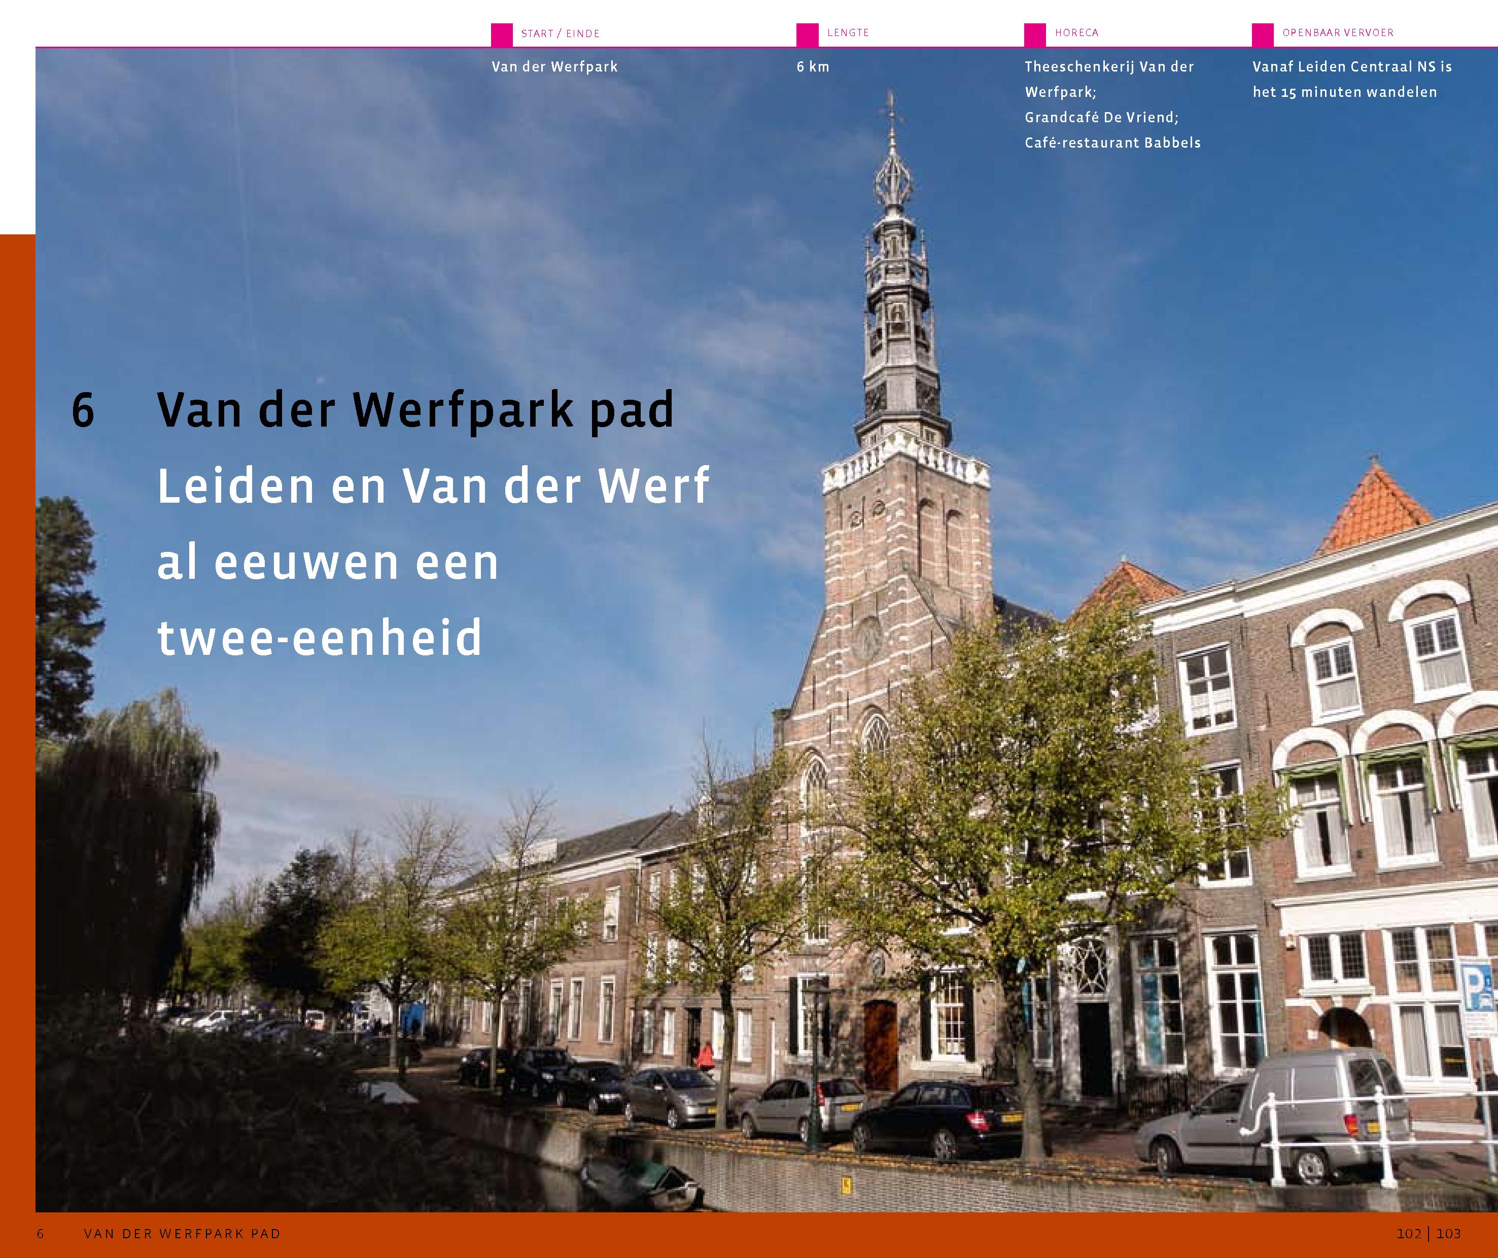This screenshot has width=1498, height=1258.
Task: Select the START / EINDE heading
Action: (x=560, y=33)
